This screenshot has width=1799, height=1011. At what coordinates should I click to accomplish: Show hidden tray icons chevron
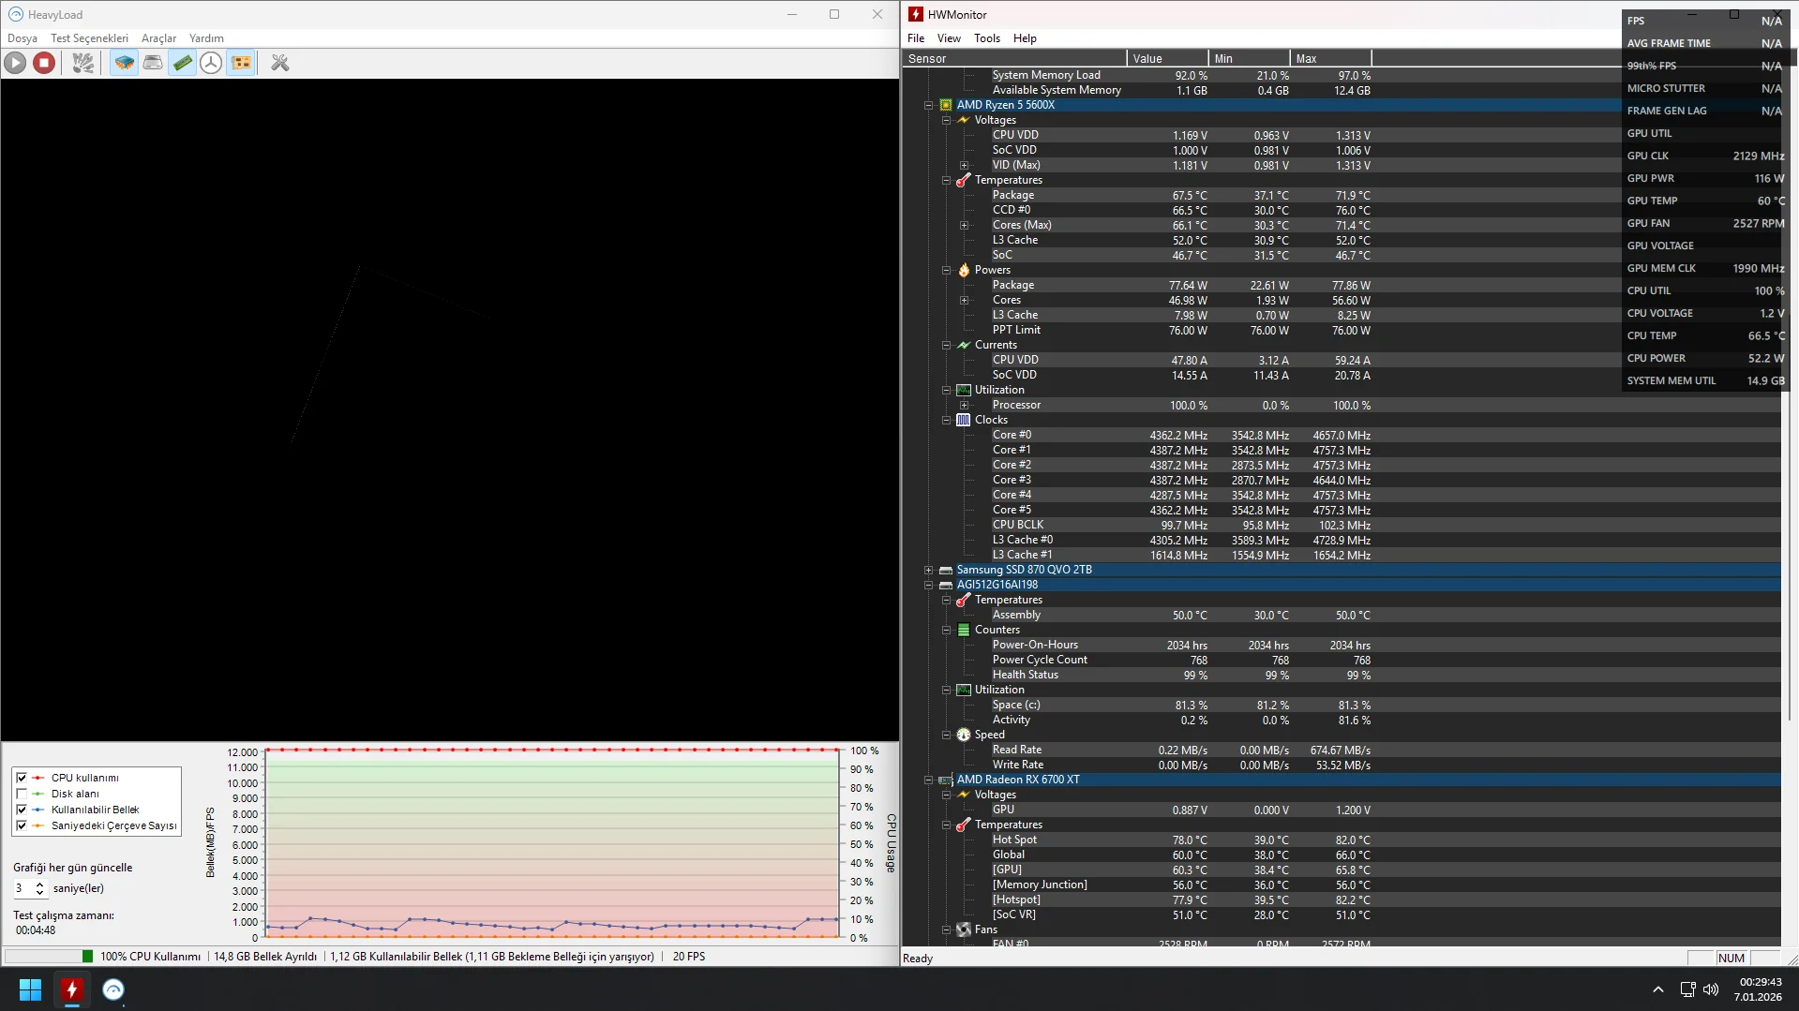coord(1657,989)
